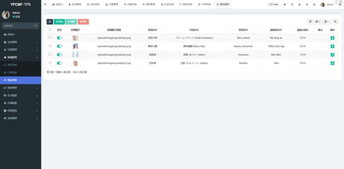Edit the Injection row with the pencil icon
Image resolution: width=344 pixels, height=169 pixels.
[332, 63]
